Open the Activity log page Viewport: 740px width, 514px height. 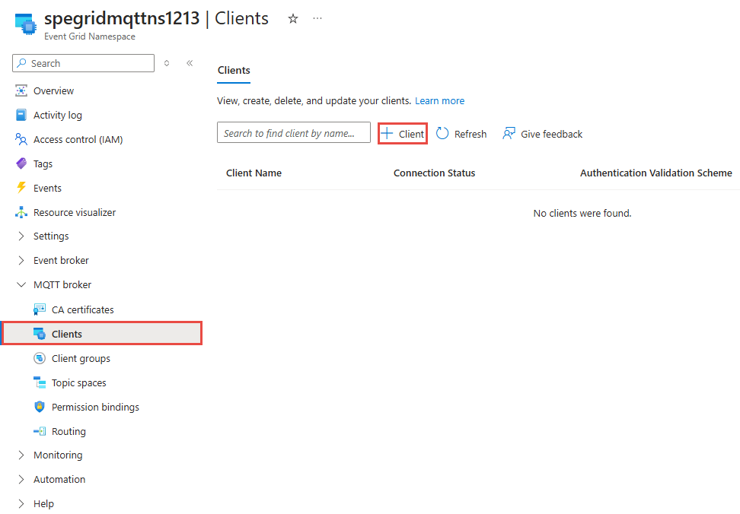click(58, 116)
